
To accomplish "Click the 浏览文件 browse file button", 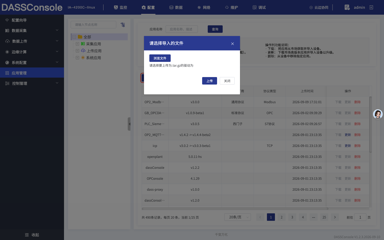I will [160, 58].
